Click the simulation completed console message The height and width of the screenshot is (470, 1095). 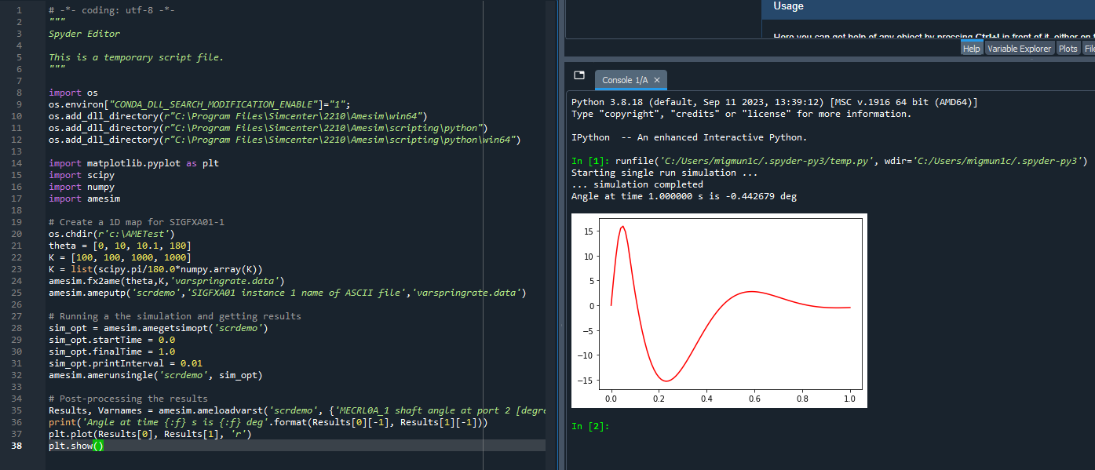(636, 184)
